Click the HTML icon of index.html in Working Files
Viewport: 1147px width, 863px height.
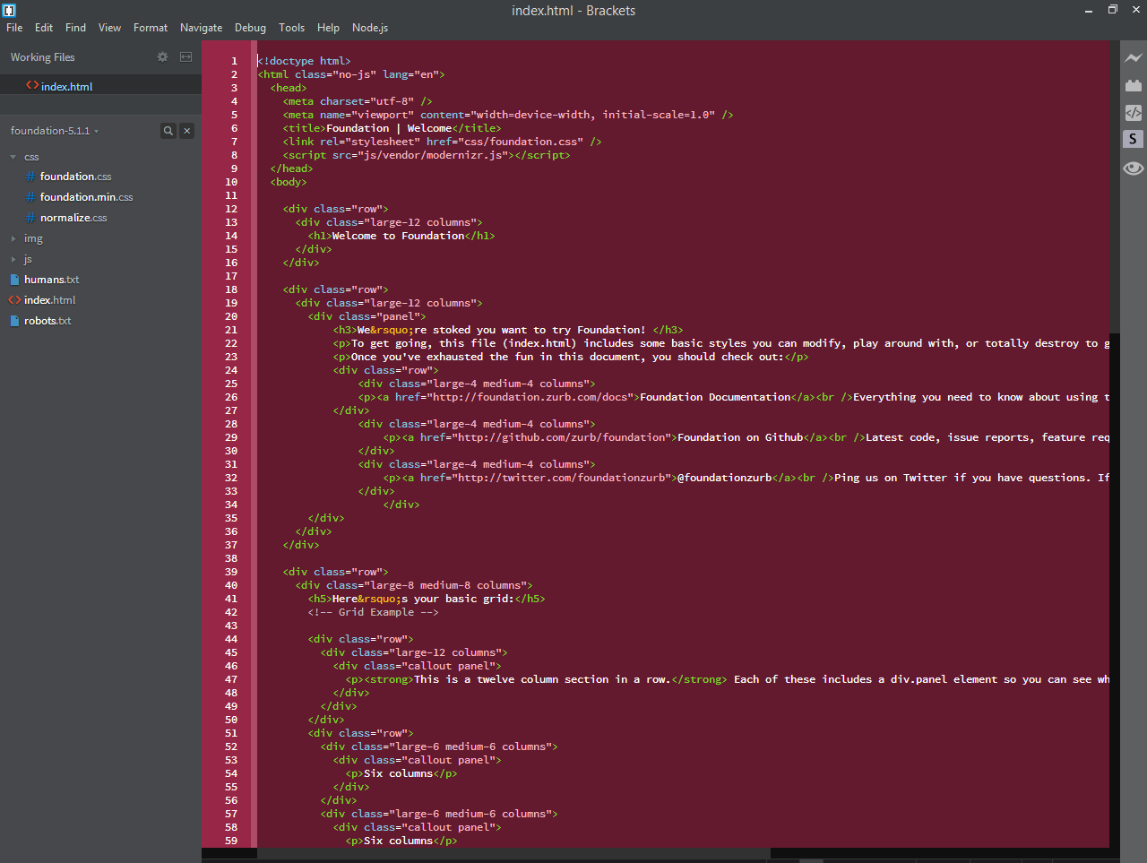pyautogui.click(x=32, y=86)
